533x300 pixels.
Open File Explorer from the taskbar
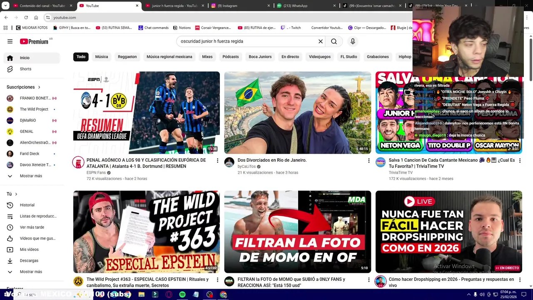142,295
